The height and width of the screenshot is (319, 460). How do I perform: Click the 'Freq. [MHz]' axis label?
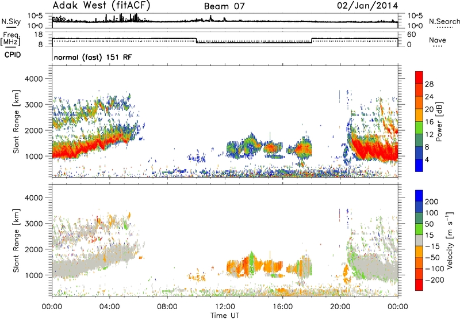[10, 39]
